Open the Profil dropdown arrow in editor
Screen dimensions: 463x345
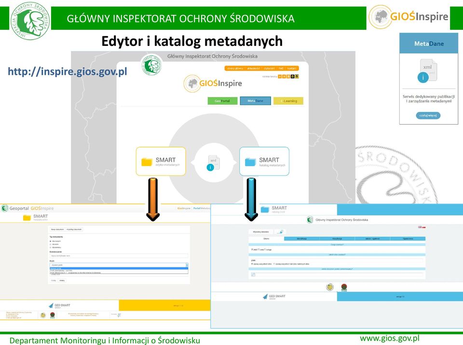187,265
